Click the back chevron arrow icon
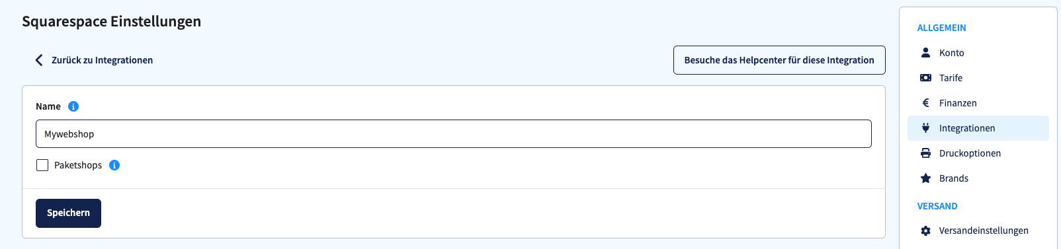The height and width of the screenshot is (249, 1061). coord(38,60)
